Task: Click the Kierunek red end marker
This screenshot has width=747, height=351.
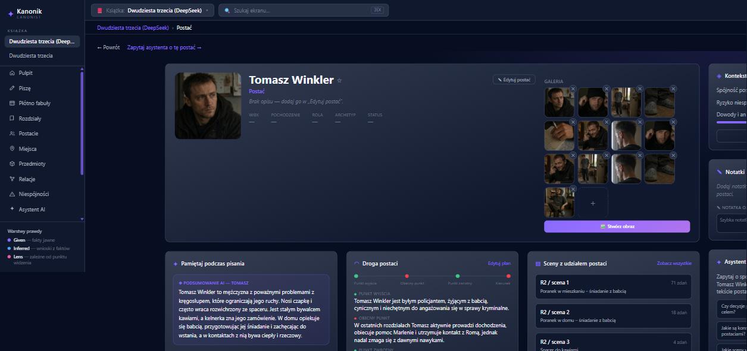Action: tap(508, 276)
